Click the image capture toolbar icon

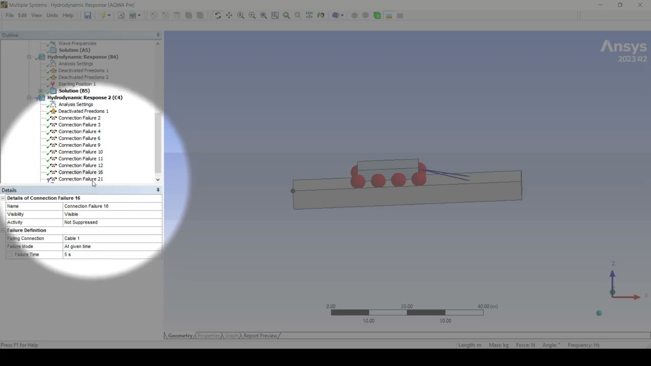click(x=133, y=15)
